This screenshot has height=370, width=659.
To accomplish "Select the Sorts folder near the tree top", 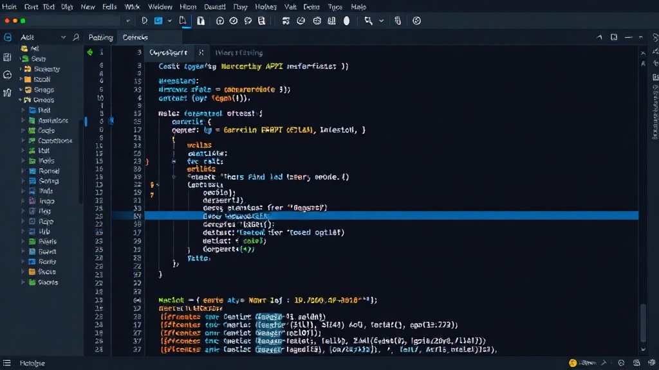I will (x=33, y=58).
